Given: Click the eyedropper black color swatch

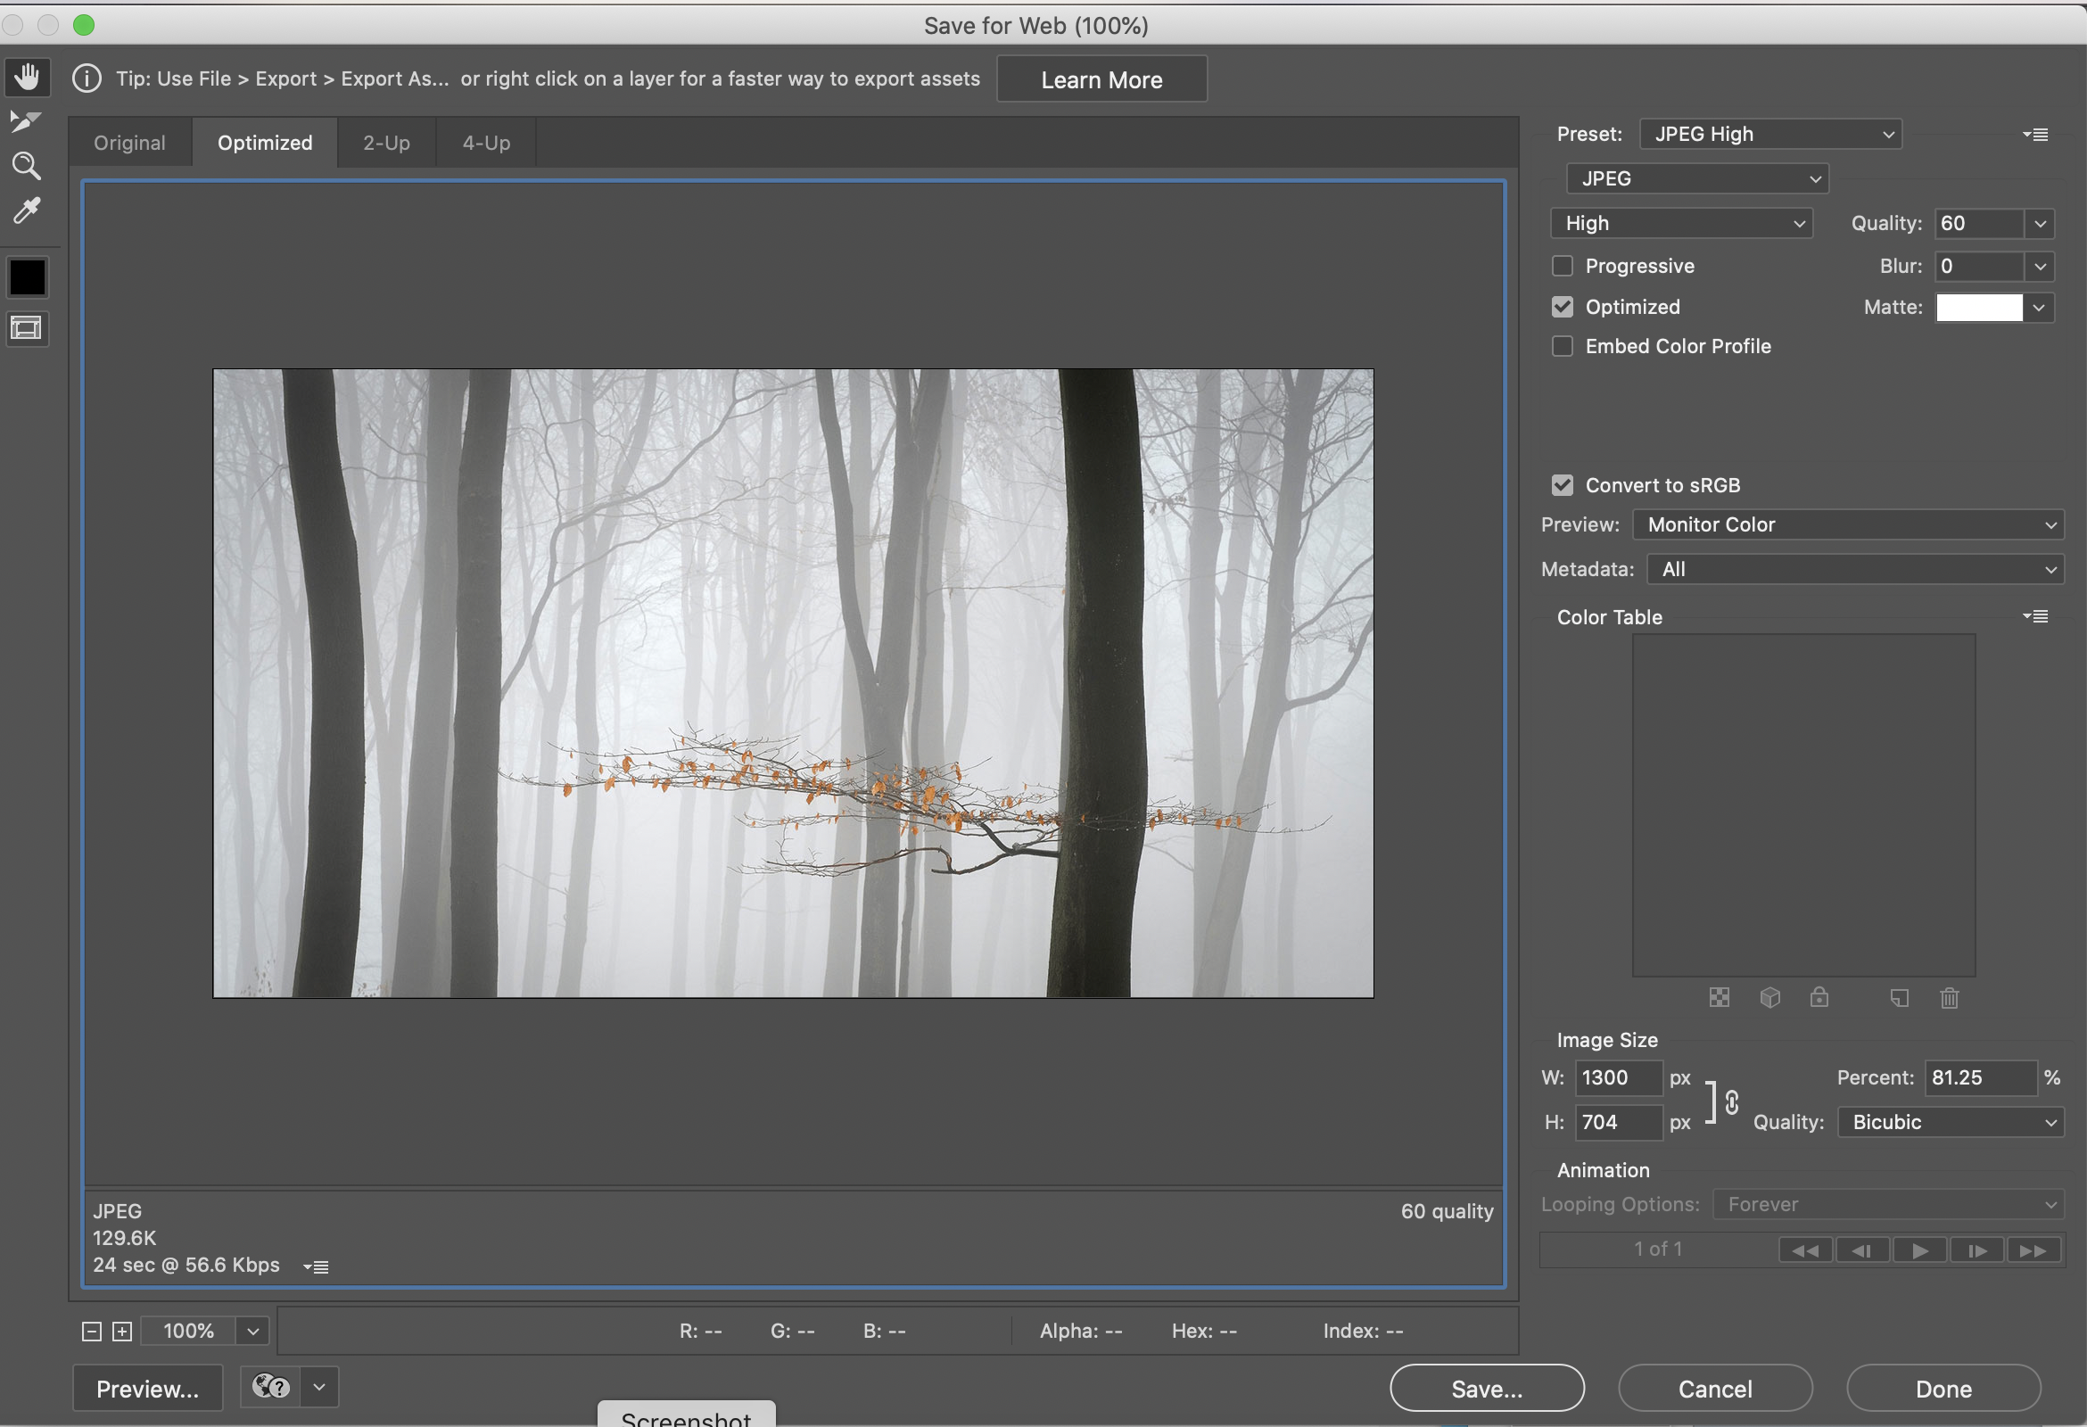Looking at the screenshot, I should pyautogui.click(x=27, y=277).
